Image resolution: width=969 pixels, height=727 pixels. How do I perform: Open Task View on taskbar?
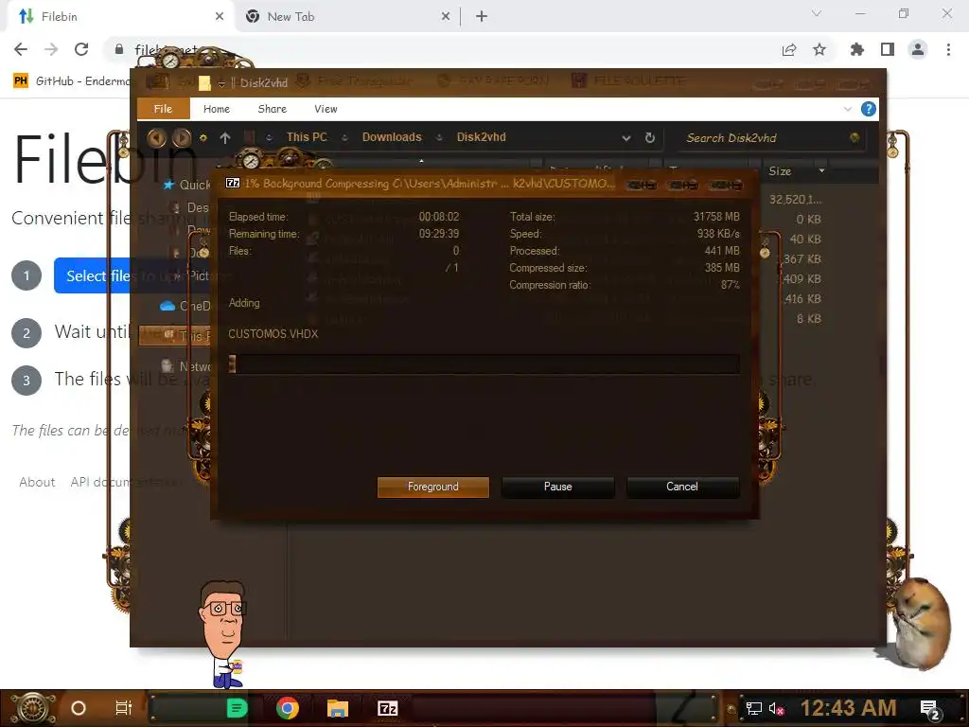124,708
